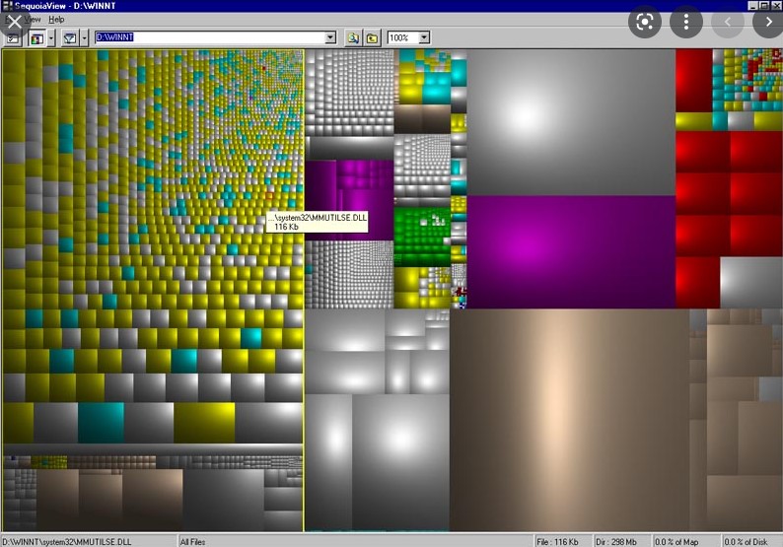Open the View menu
This screenshot has height=547, width=783.
tap(33, 20)
